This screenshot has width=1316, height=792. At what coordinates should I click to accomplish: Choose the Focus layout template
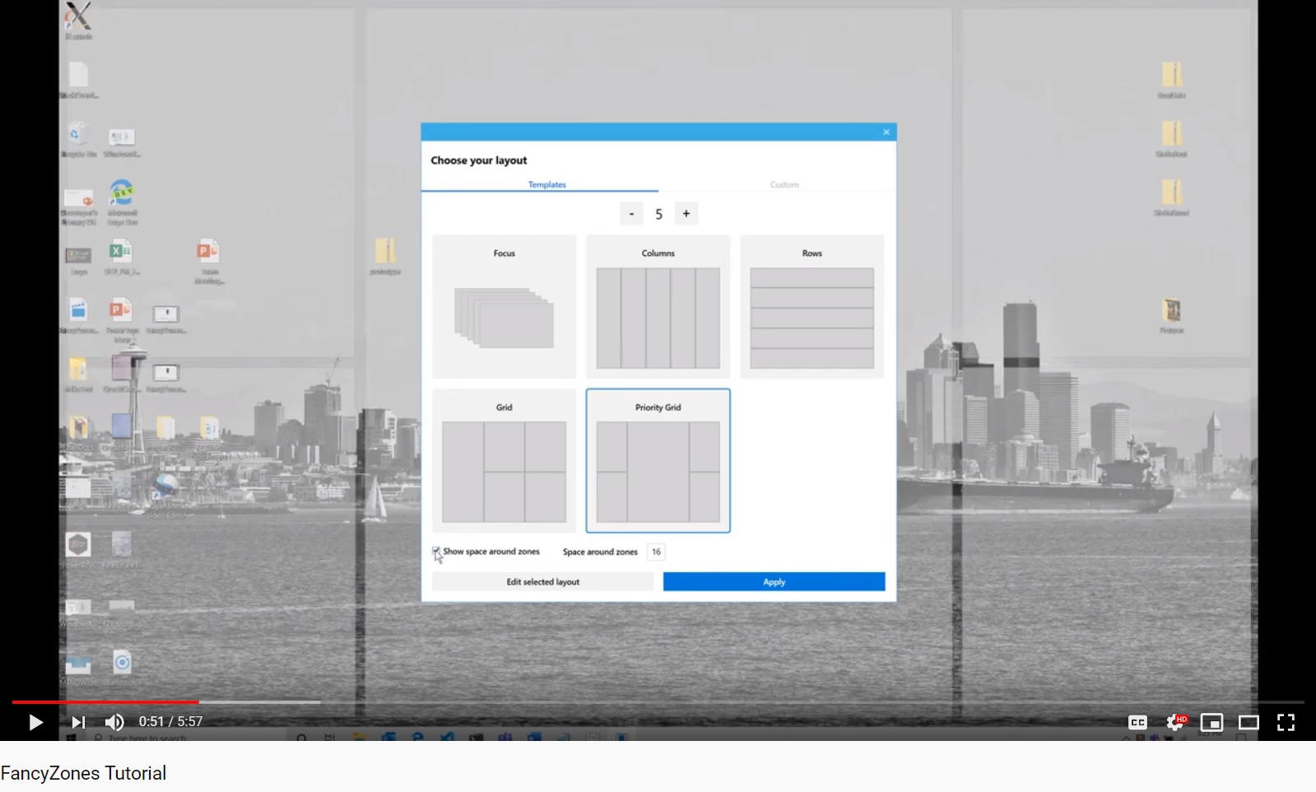[504, 307]
